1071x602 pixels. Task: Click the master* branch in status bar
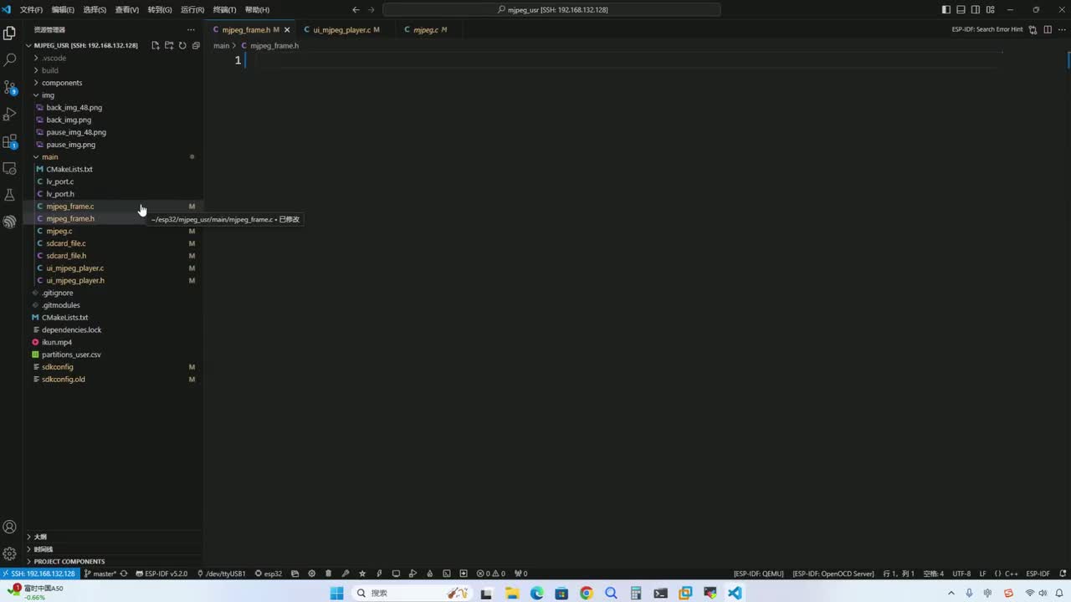[x=100, y=574]
